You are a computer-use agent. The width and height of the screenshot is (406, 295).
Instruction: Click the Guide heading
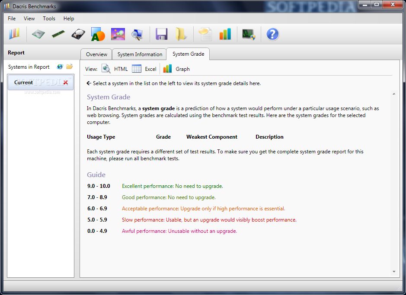click(x=96, y=174)
